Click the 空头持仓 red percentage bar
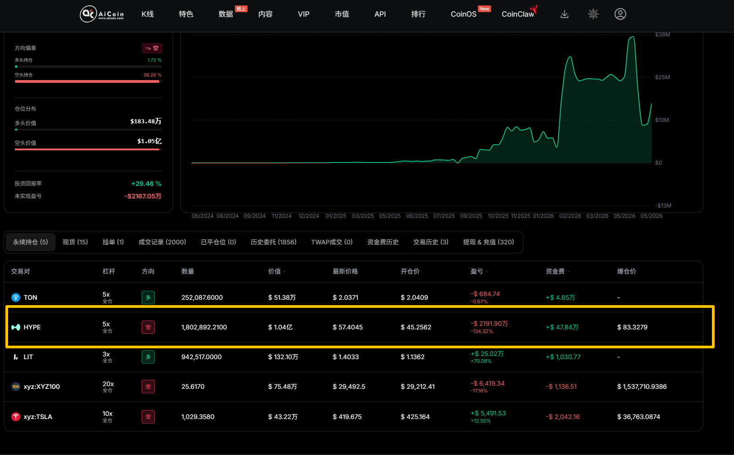This screenshot has height=455, width=734. (x=88, y=81)
